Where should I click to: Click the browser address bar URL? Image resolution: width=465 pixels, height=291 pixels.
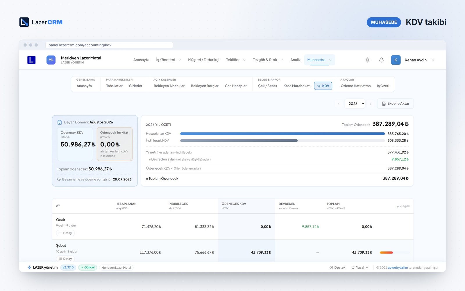pyautogui.click(x=109, y=45)
